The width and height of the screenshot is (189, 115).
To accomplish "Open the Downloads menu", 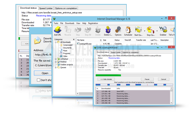I will [x=70, y=23].
